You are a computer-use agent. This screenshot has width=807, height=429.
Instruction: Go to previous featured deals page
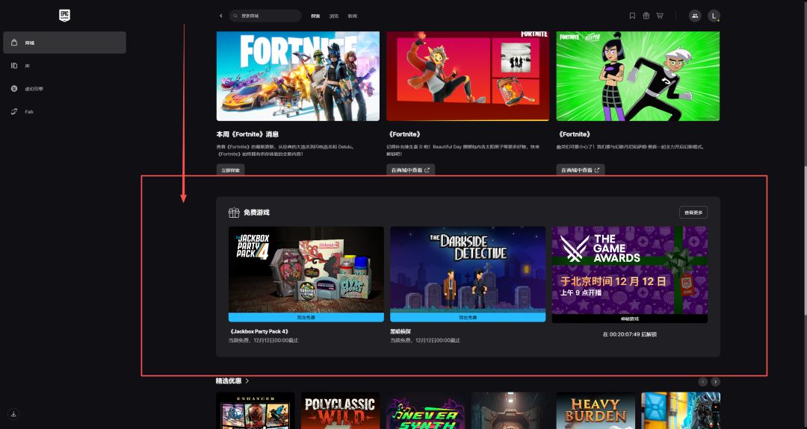click(x=702, y=382)
